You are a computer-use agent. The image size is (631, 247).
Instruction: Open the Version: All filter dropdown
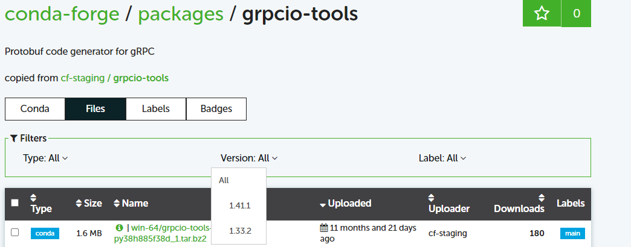coord(249,158)
